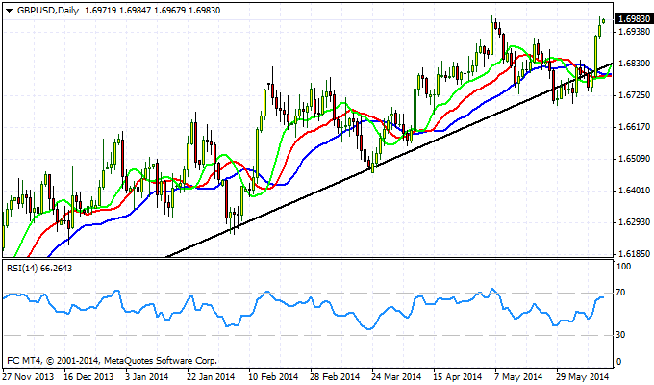Click the 29 May 2014 date label

pos(582,376)
